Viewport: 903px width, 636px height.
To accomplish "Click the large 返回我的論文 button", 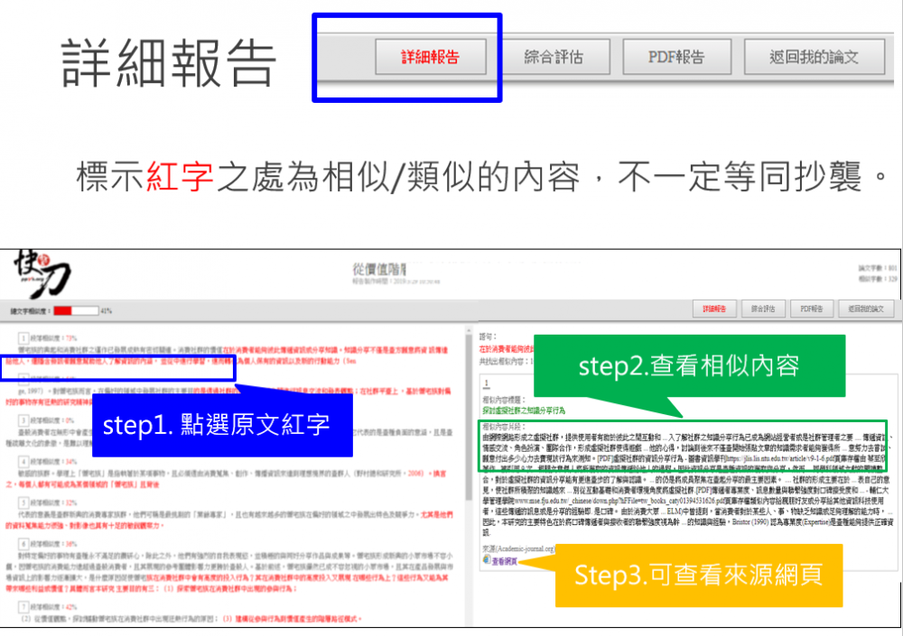I will (813, 57).
